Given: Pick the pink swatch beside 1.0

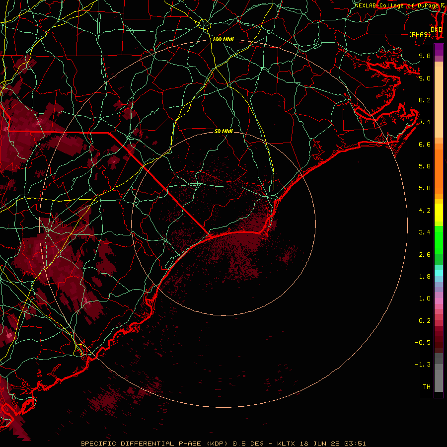Looking at the screenshot, I should pyautogui.click(x=439, y=300).
